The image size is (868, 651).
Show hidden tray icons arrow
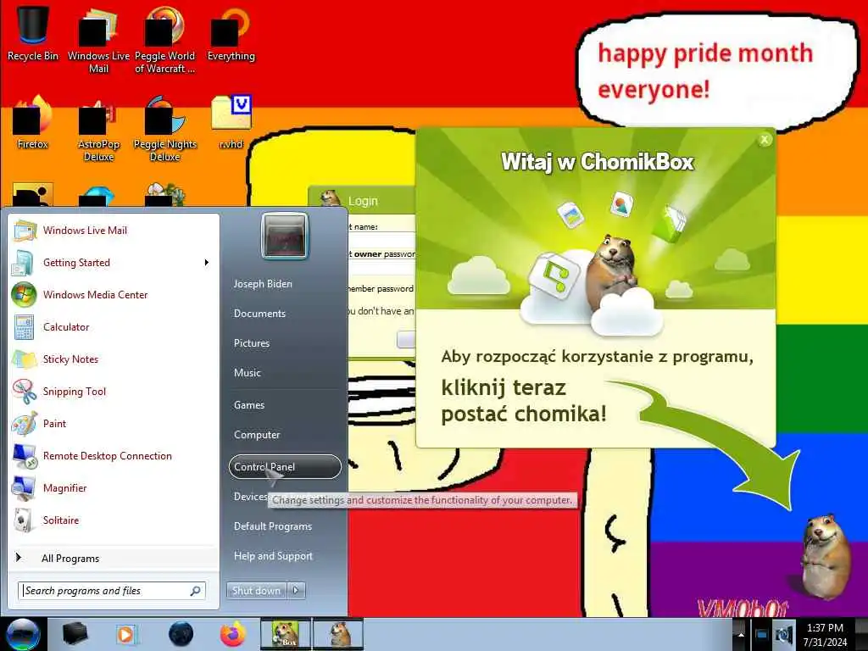pyautogui.click(x=740, y=634)
